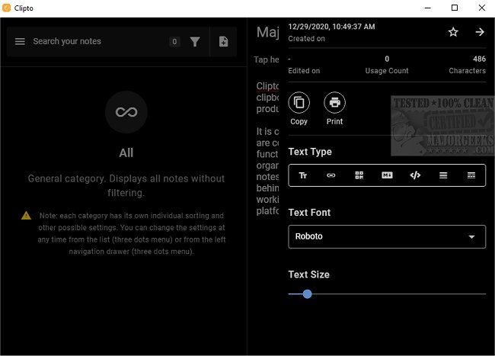Open the hamburger navigation menu
Screen dimensions: 495x356
pos(20,41)
